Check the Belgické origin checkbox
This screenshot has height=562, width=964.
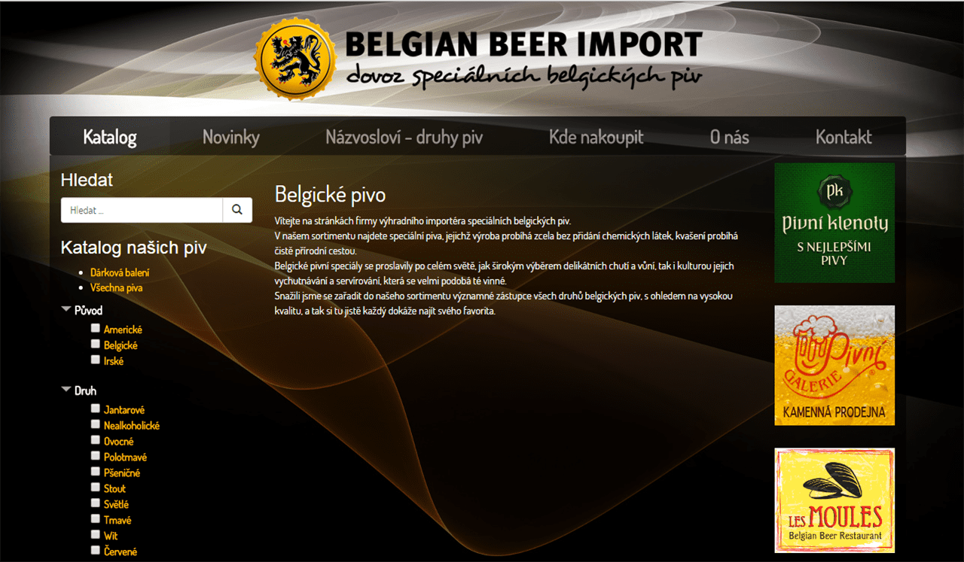point(96,344)
